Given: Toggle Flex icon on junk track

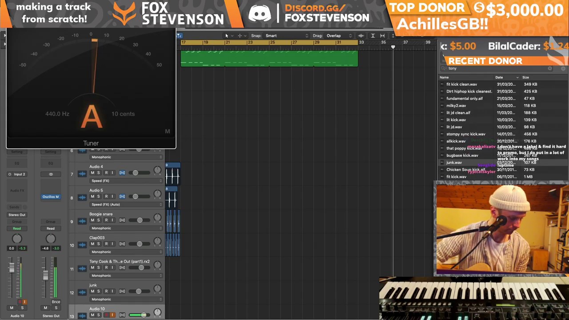Looking at the screenshot, I should point(122,291).
